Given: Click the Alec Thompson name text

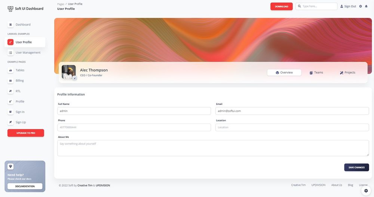Looking at the screenshot, I should [94, 70].
